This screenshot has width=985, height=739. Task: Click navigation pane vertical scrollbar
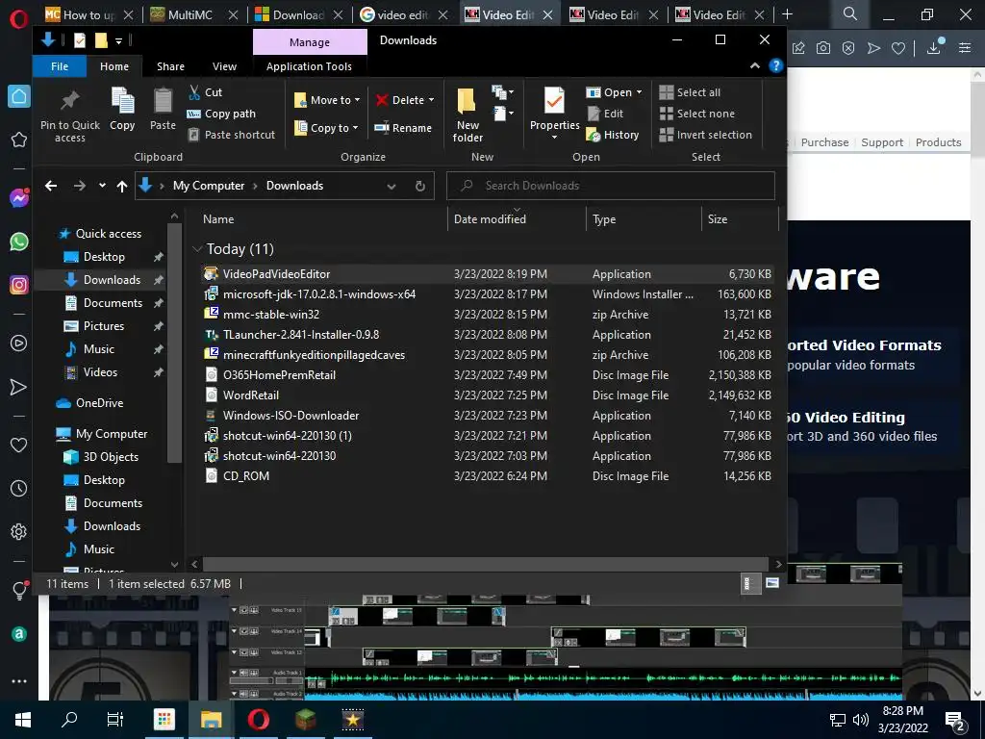[x=175, y=344]
